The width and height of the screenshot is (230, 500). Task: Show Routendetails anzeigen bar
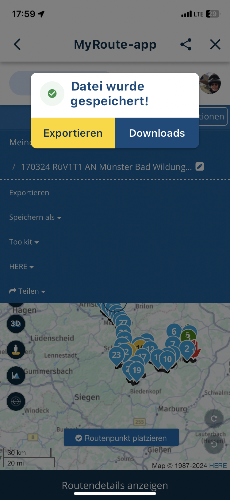click(x=115, y=485)
